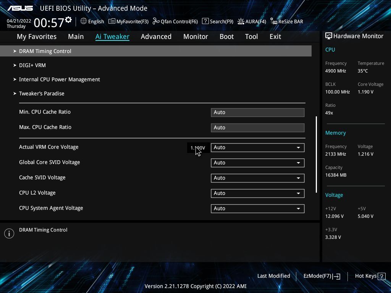391x293 pixels.
Task: Click the Global Core SVID Voltage label
Action: [49, 162]
